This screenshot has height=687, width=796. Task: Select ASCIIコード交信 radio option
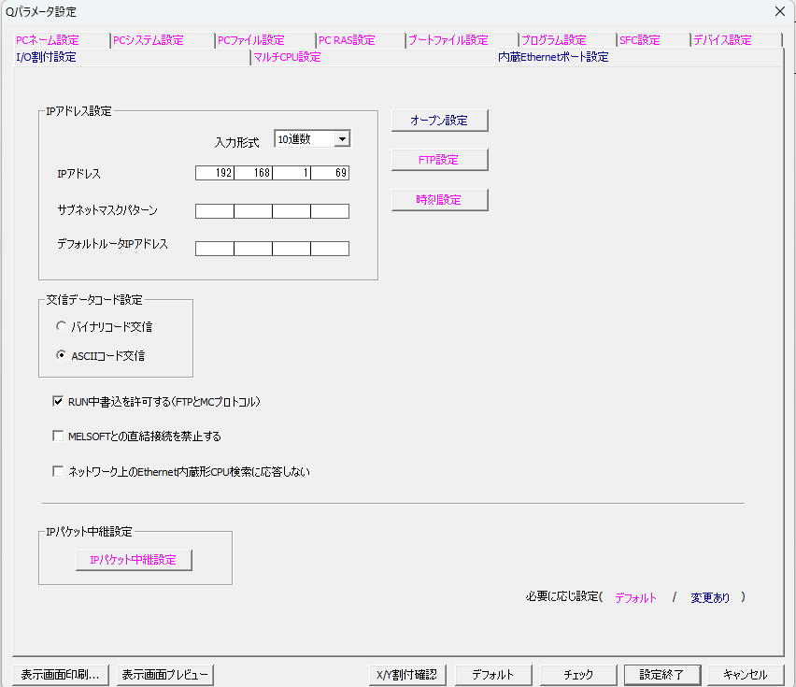[x=62, y=355]
